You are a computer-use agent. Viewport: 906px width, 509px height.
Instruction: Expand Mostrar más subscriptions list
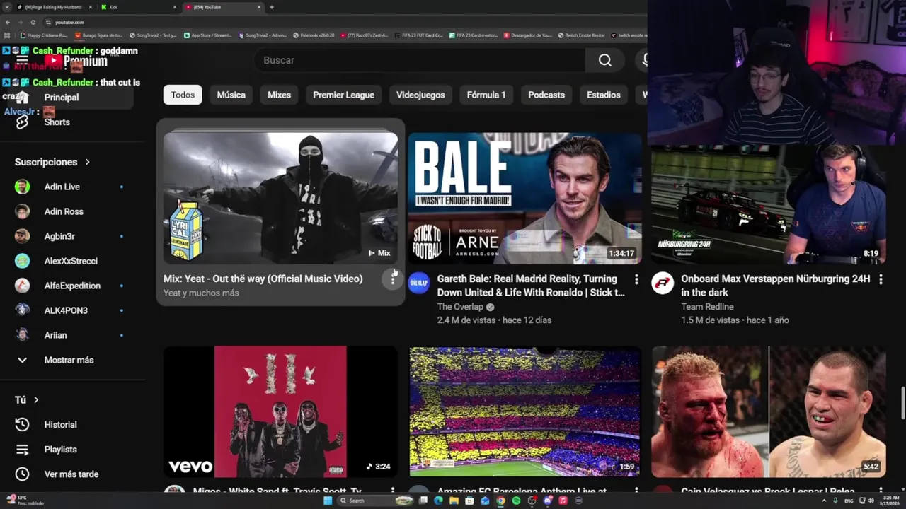[x=72, y=360]
